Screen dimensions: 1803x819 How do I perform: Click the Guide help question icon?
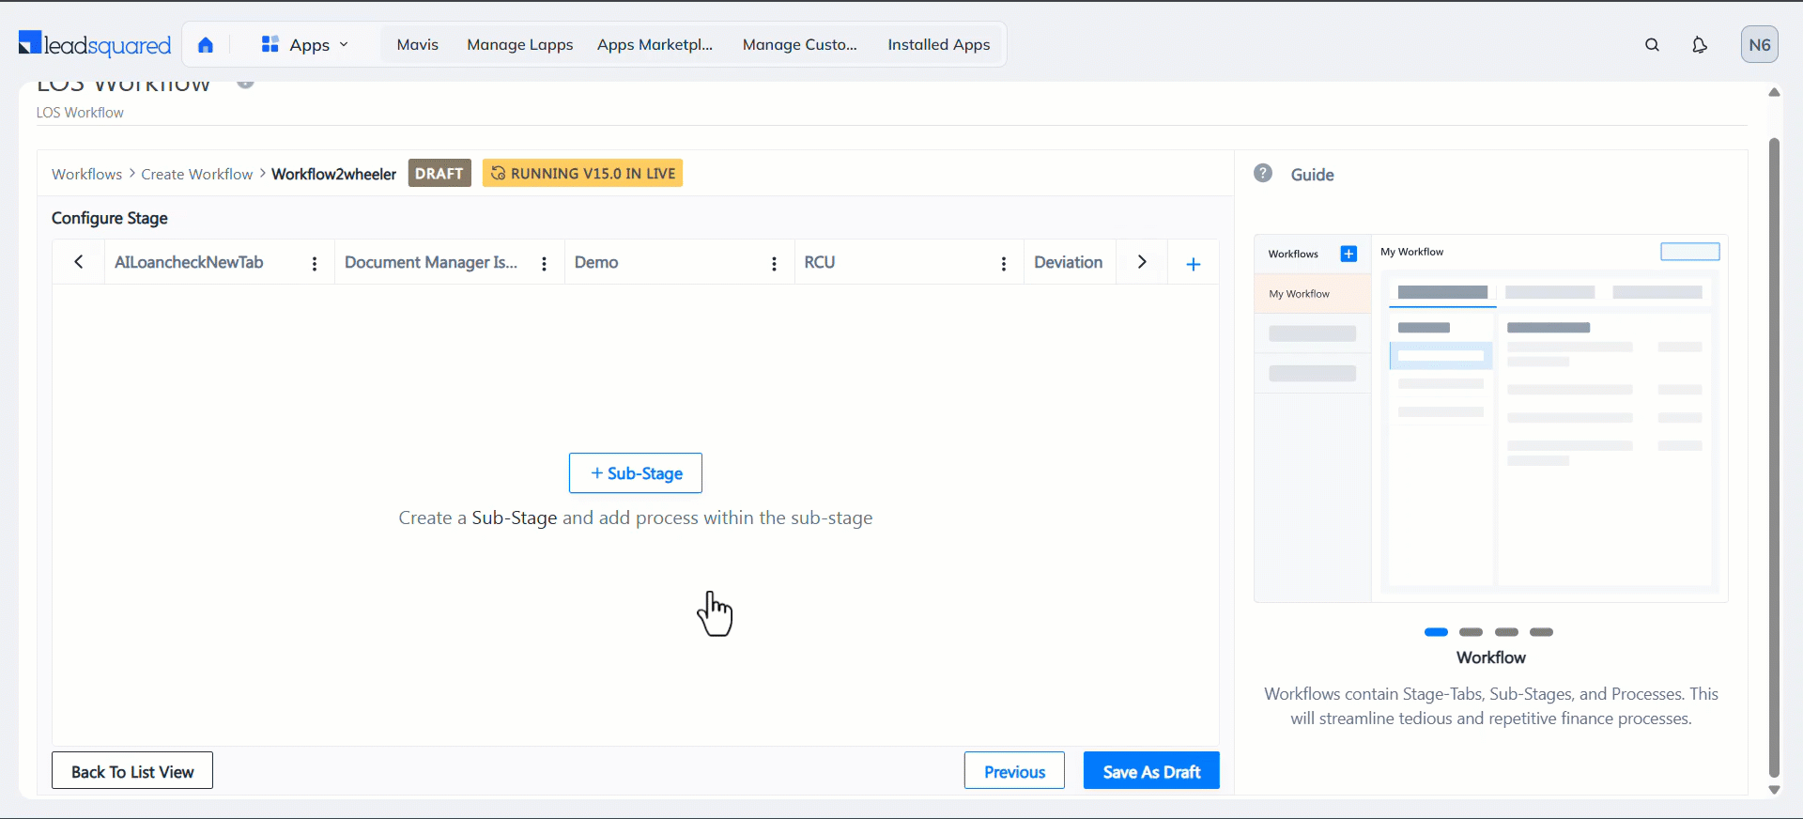click(1263, 174)
